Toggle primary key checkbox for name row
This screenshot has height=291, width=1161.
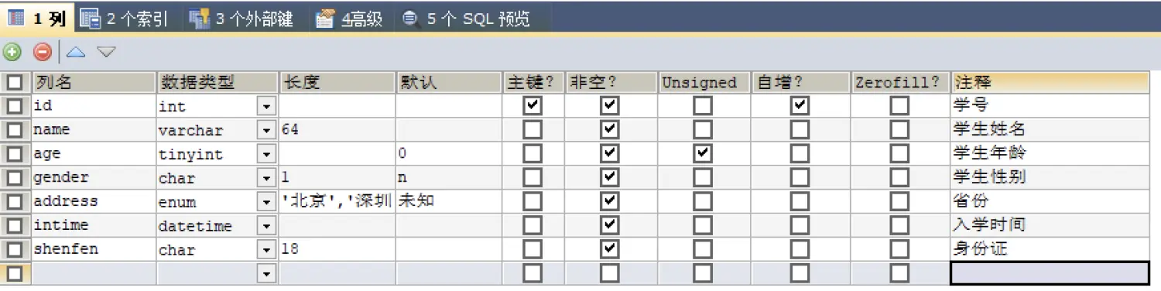(533, 129)
